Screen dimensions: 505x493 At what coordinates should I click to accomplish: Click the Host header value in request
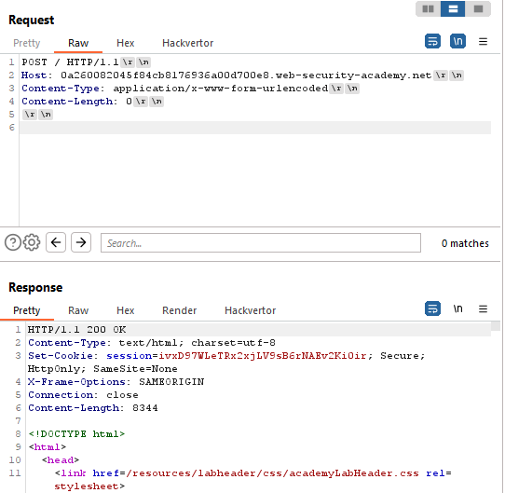[246, 75]
